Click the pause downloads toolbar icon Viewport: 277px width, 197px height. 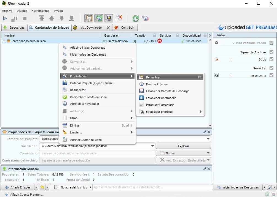[14, 18]
